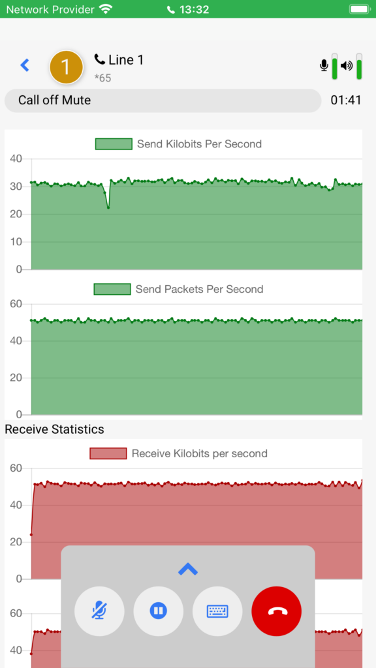
Task: Toggle Send Kilobits Per Second legend
Action: click(x=178, y=144)
